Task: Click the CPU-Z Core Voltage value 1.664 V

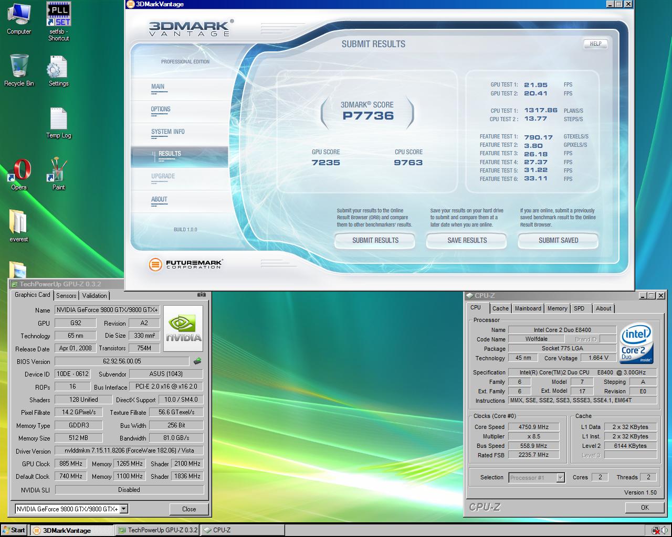Action: coord(598,358)
